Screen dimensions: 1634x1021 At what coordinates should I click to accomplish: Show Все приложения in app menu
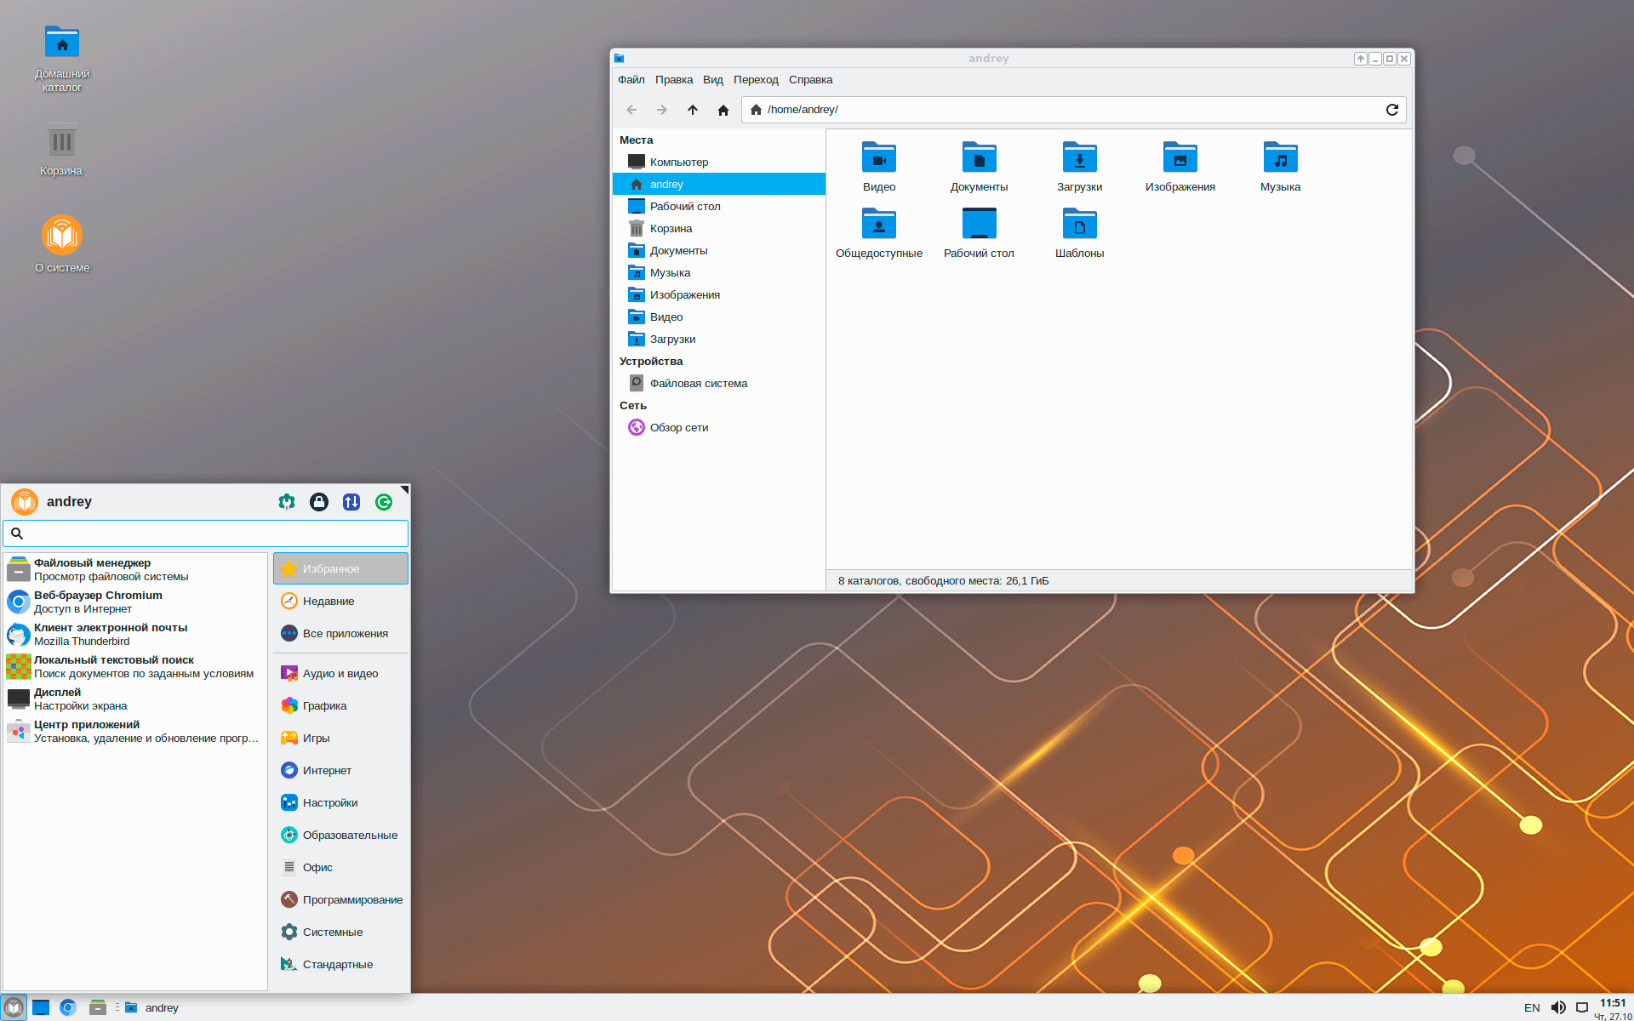coord(345,634)
